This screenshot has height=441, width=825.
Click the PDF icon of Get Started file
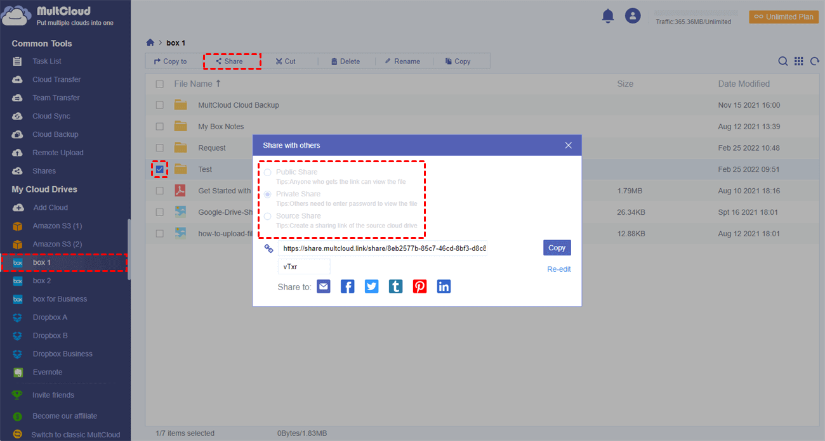tap(181, 191)
